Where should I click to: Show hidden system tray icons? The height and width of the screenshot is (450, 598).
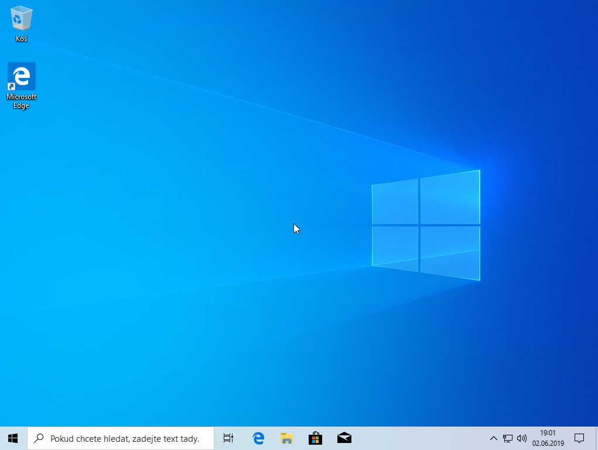[x=494, y=438]
